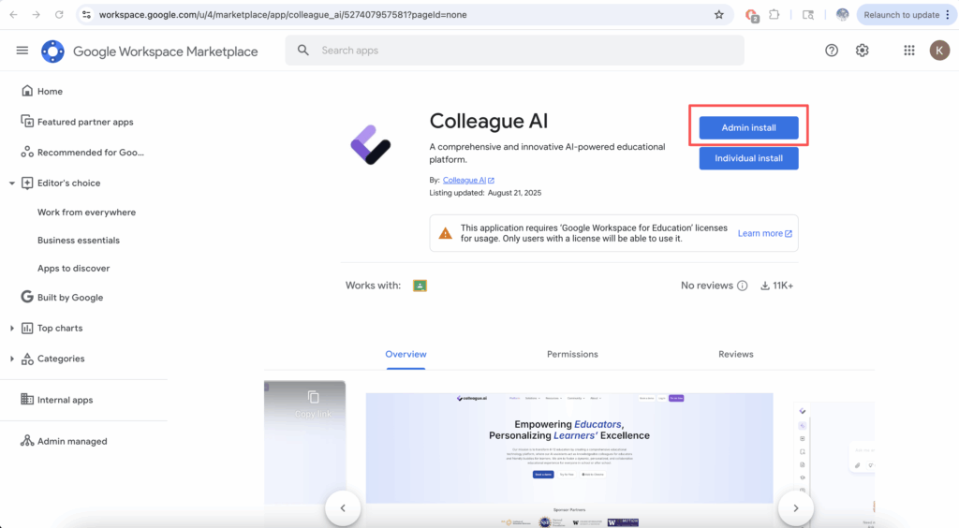This screenshot has width=959, height=528.
Task: Open the main hamburger menu
Action: pyautogui.click(x=22, y=51)
